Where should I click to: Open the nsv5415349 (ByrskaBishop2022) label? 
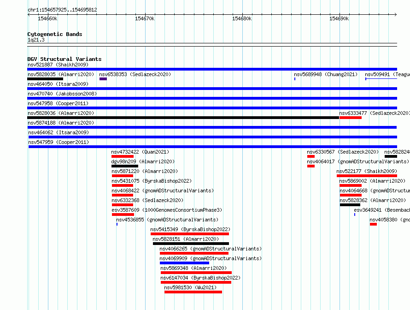[190, 229]
